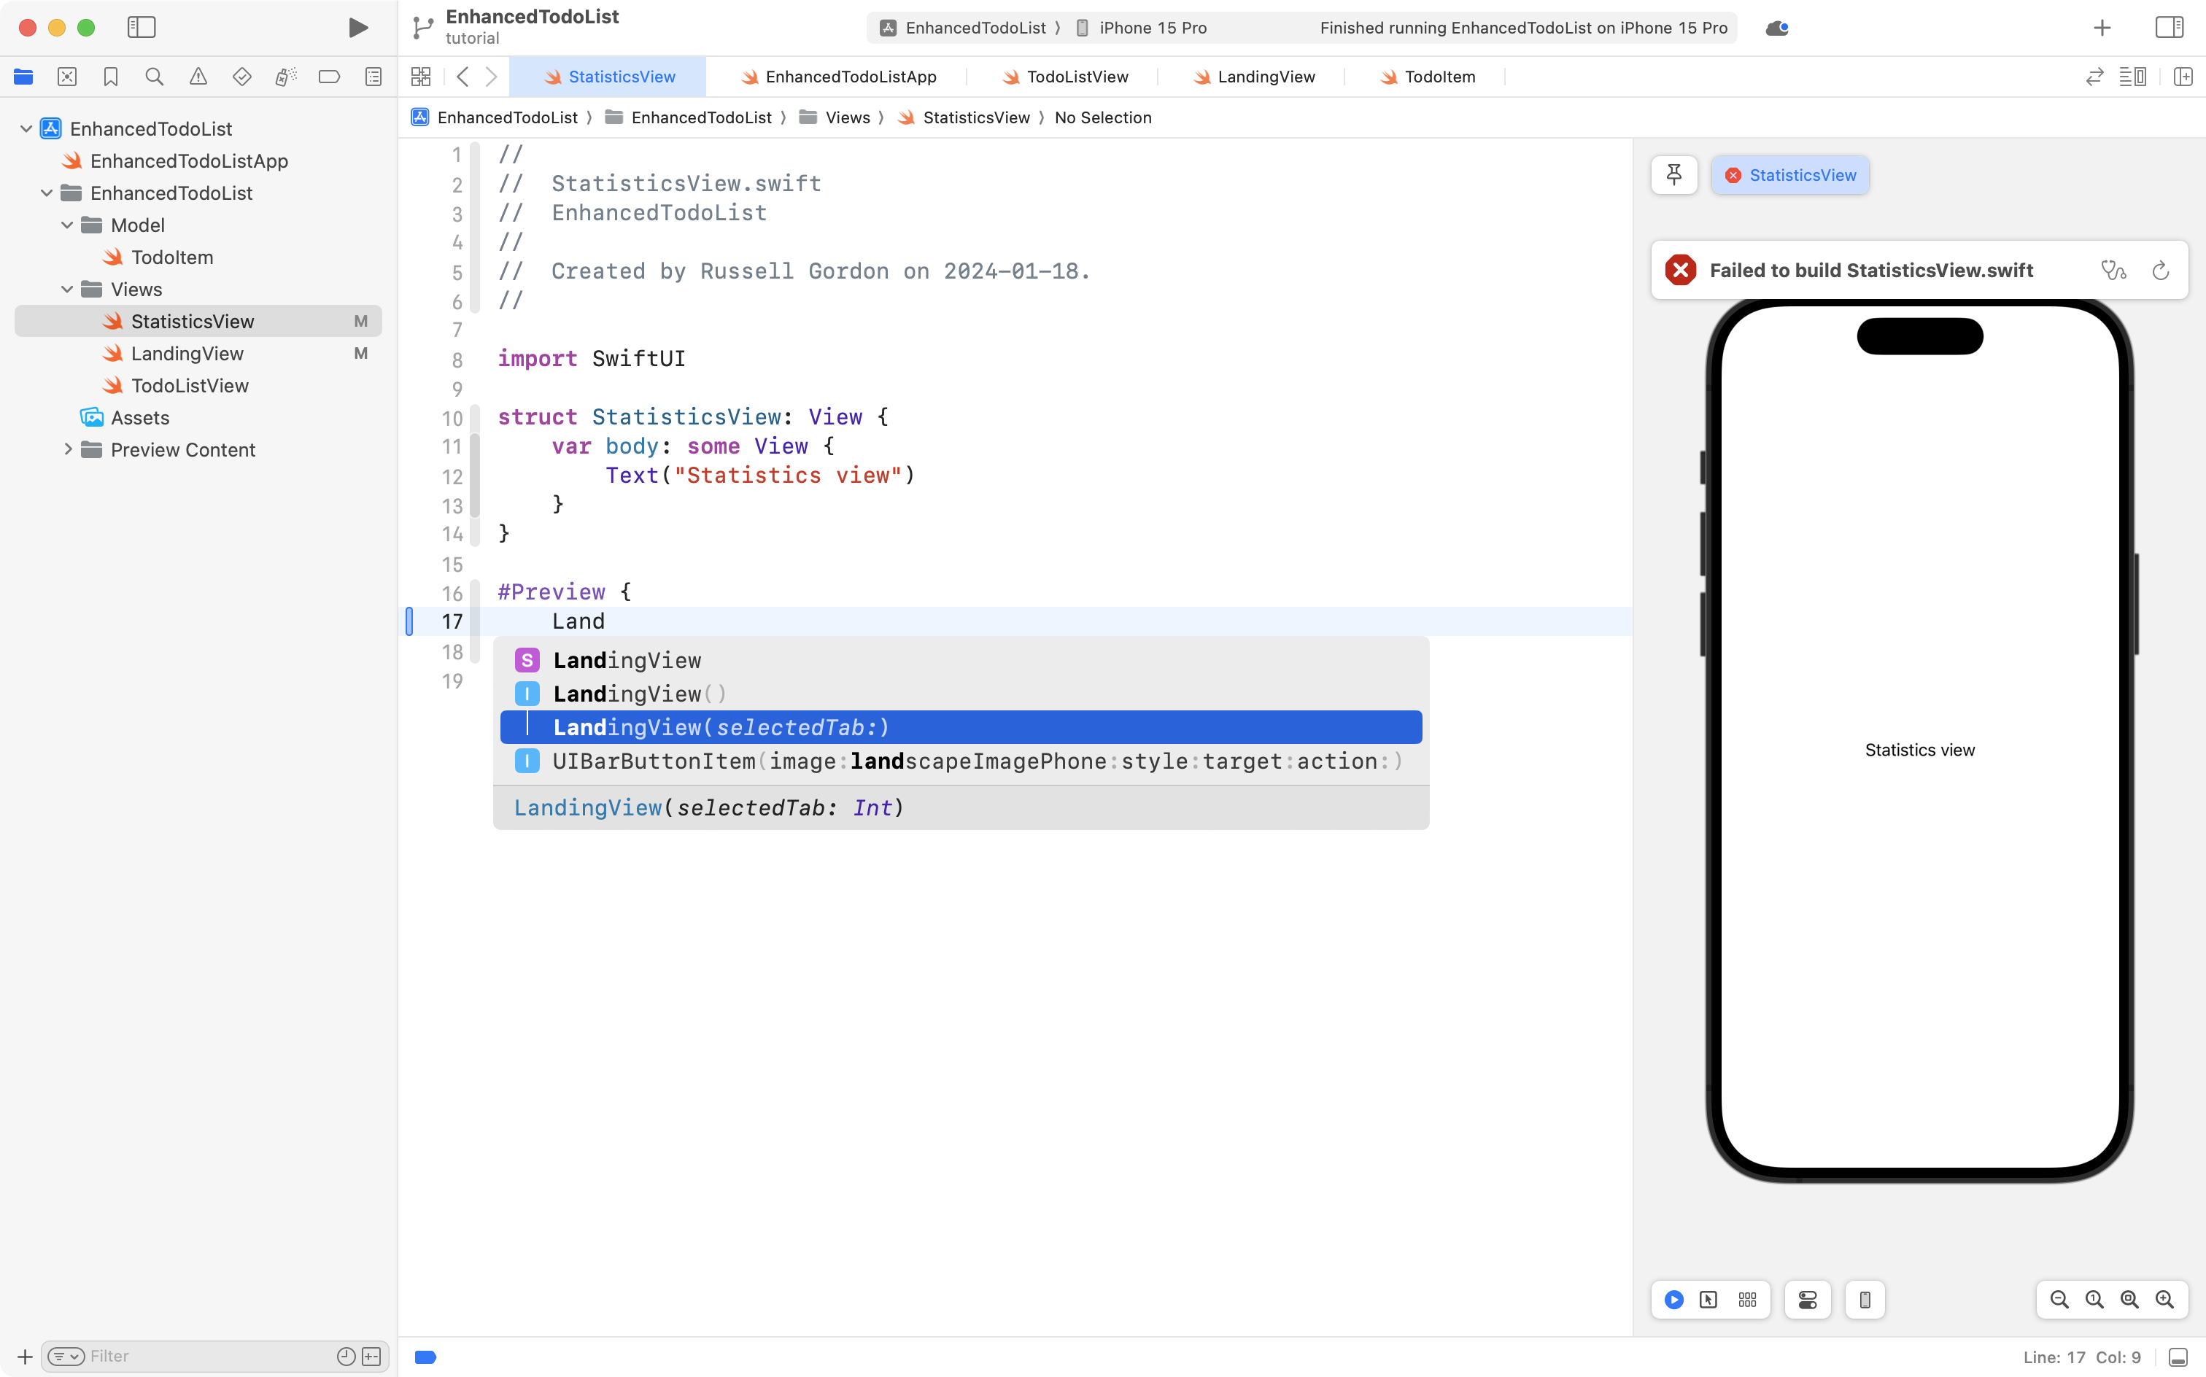Switch to the TodoListView tab
Image resolution: width=2206 pixels, height=1377 pixels.
coord(1077,77)
